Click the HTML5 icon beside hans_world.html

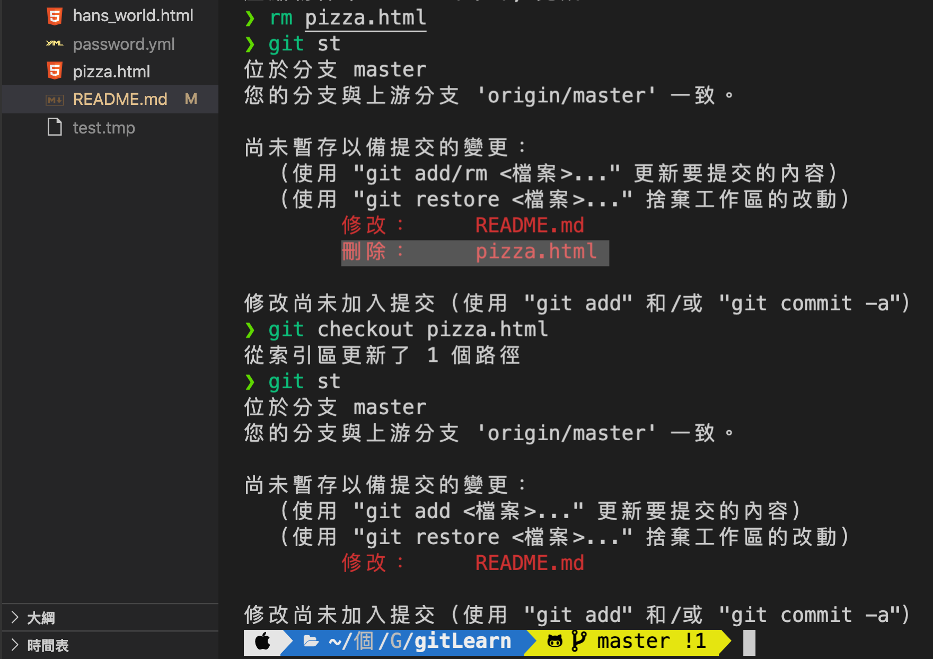55,16
